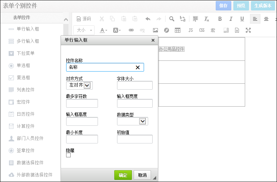Click the 字体大小 input field
The height and width of the screenshot is (182, 277).
pyautogui.click(x=135, y=85)
